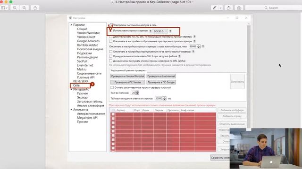Click the zoom in magnifier in Preview toolbar
302x169 pixels.
24,8
